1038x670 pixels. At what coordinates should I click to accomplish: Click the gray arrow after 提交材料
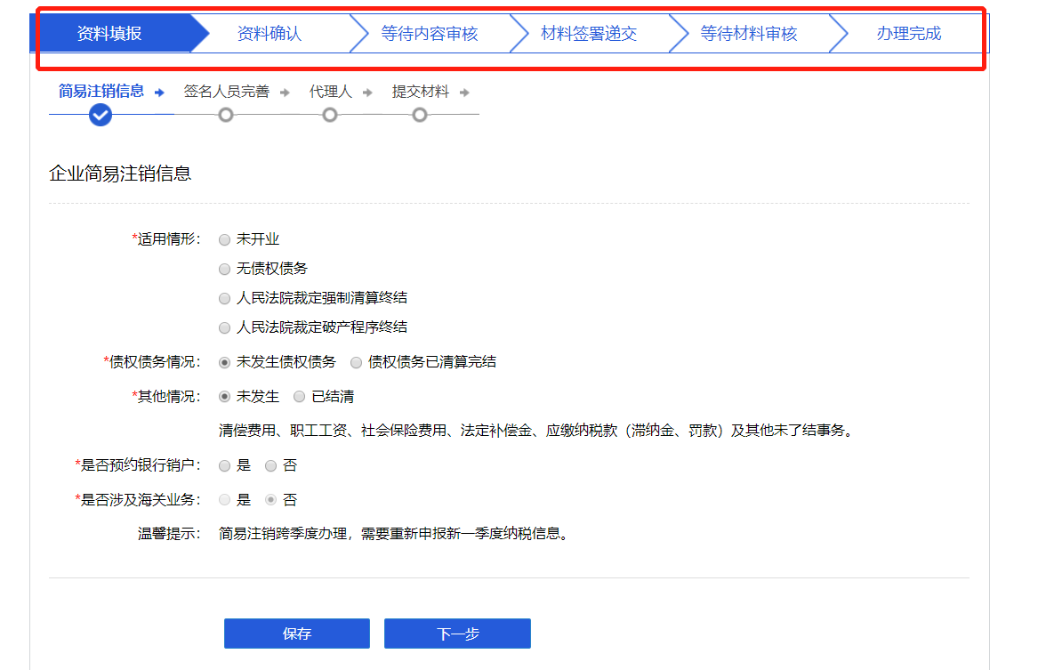(x=464, y=92)
